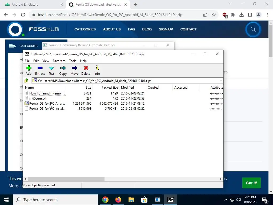The width and height of the screenshot is (273, 205).
Task: Click the Add toolbar icon in 7-Zip
Action: click(x=29, y=70)
